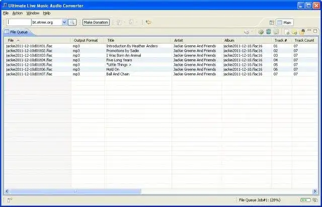
Task: Click title I Was Born An Animal
Action: pyautogui.click(x=124, y=55)
